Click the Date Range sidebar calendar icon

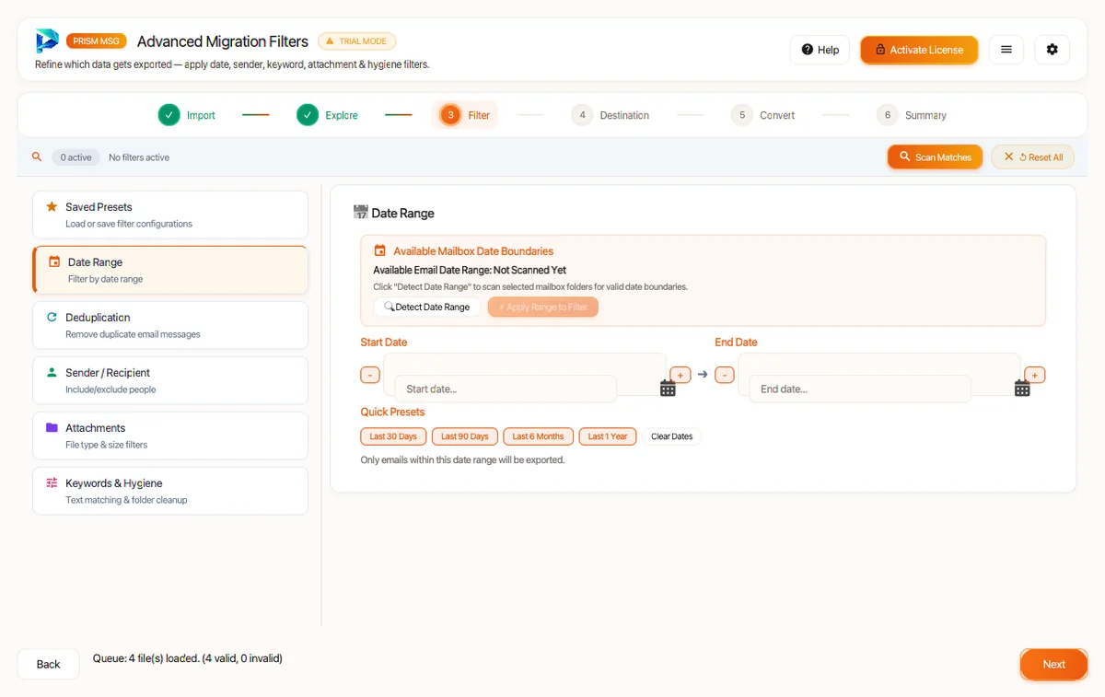click(x=54, y=262)
